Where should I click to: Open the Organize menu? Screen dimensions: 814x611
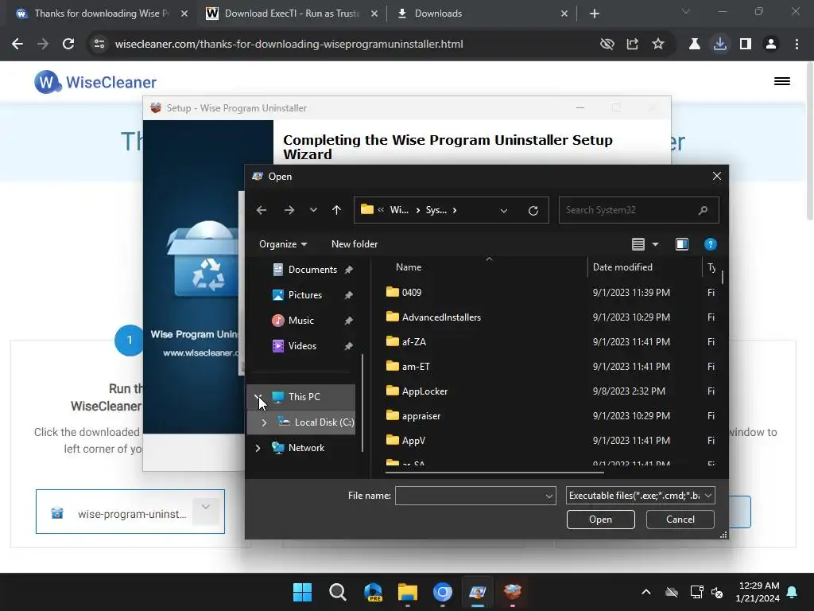coord(283,244)
